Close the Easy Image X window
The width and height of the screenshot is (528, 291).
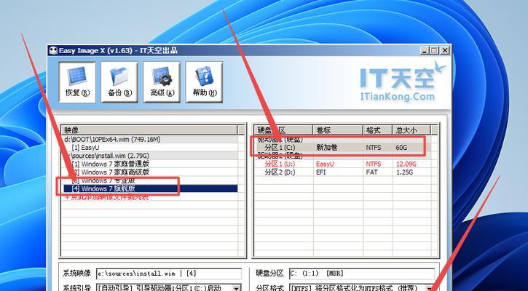(x=445, y=51)
